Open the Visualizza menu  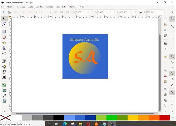pyautogui.click(x=21, y=7)
